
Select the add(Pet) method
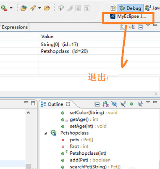tap(90, 160)
